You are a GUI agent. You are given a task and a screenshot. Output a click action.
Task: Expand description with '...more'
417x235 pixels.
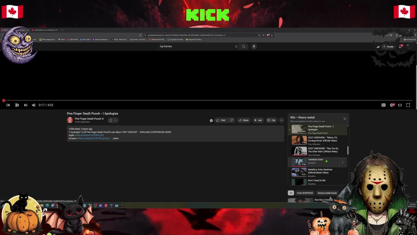115,138
